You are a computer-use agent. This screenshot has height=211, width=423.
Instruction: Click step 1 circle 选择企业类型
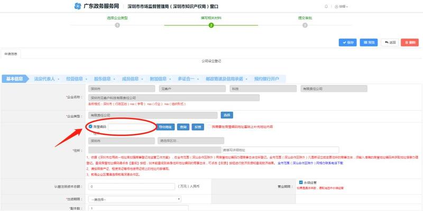117,25
